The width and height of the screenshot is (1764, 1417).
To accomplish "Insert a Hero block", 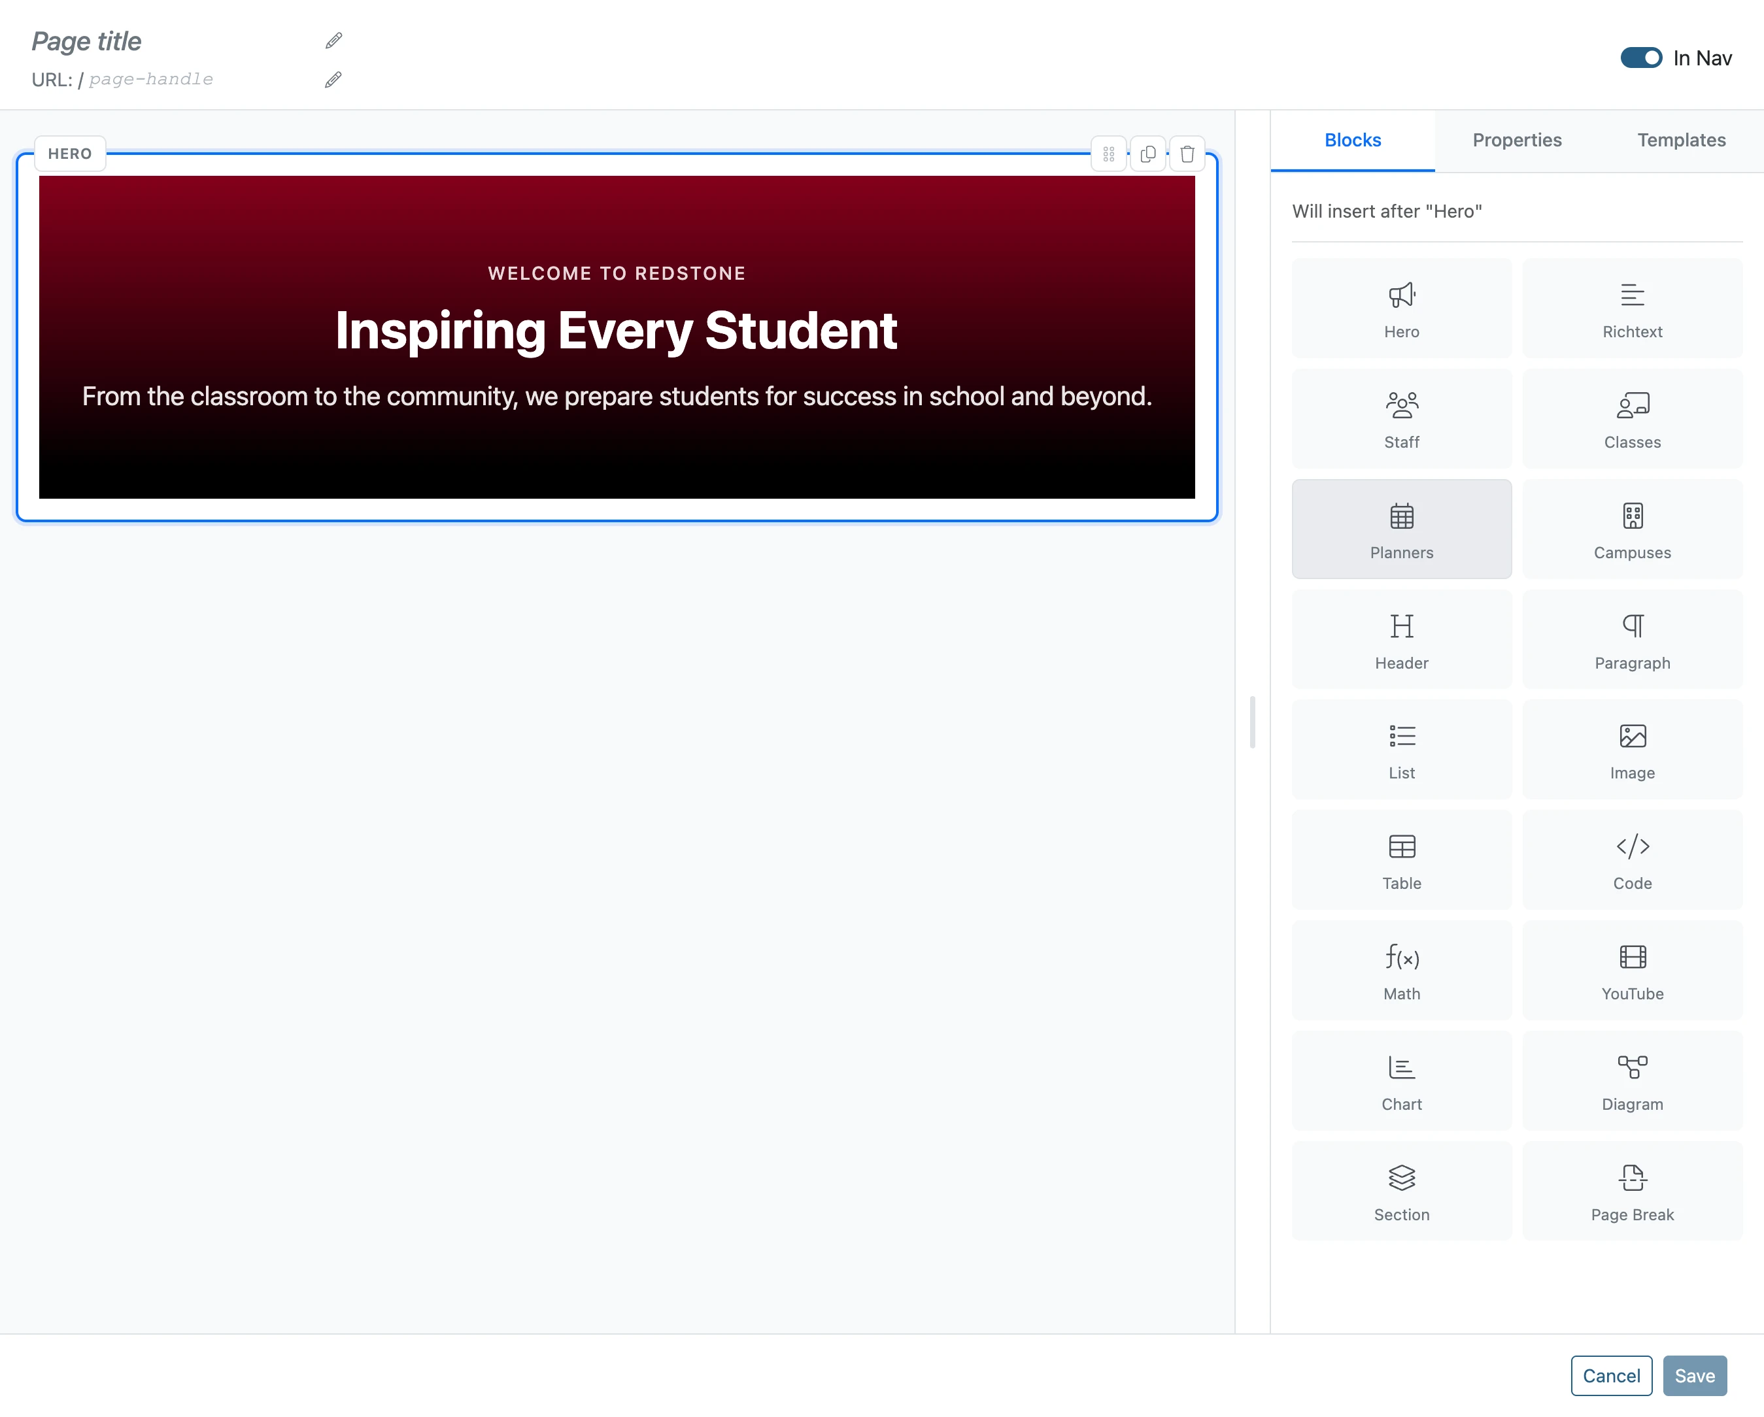I will click(x=1402, y=308).
